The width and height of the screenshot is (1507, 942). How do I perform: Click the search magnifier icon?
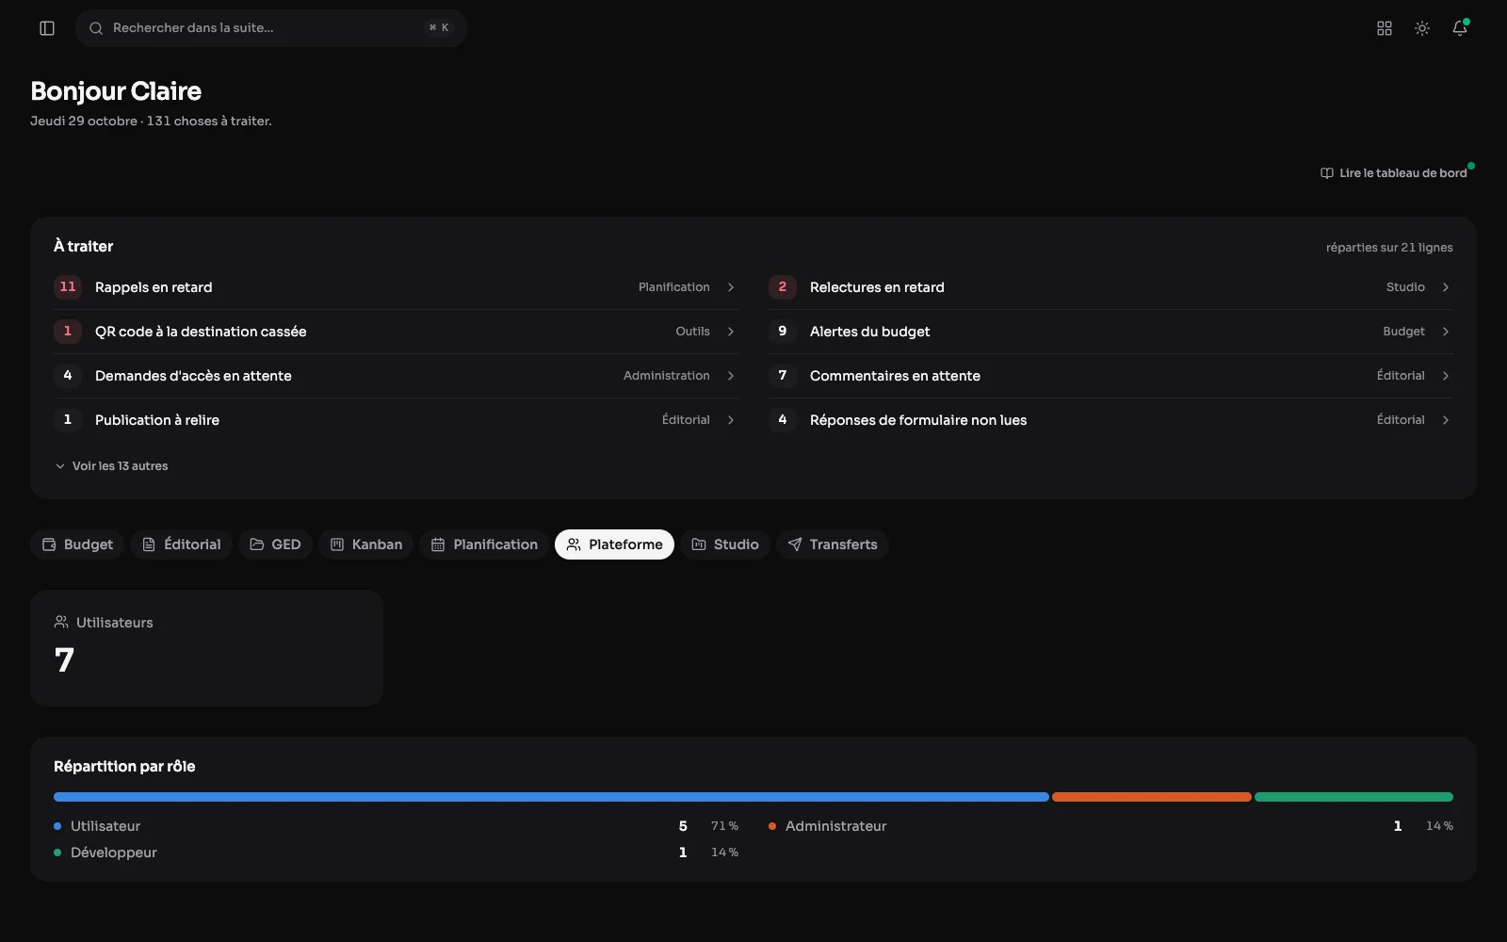click(96, 28)
